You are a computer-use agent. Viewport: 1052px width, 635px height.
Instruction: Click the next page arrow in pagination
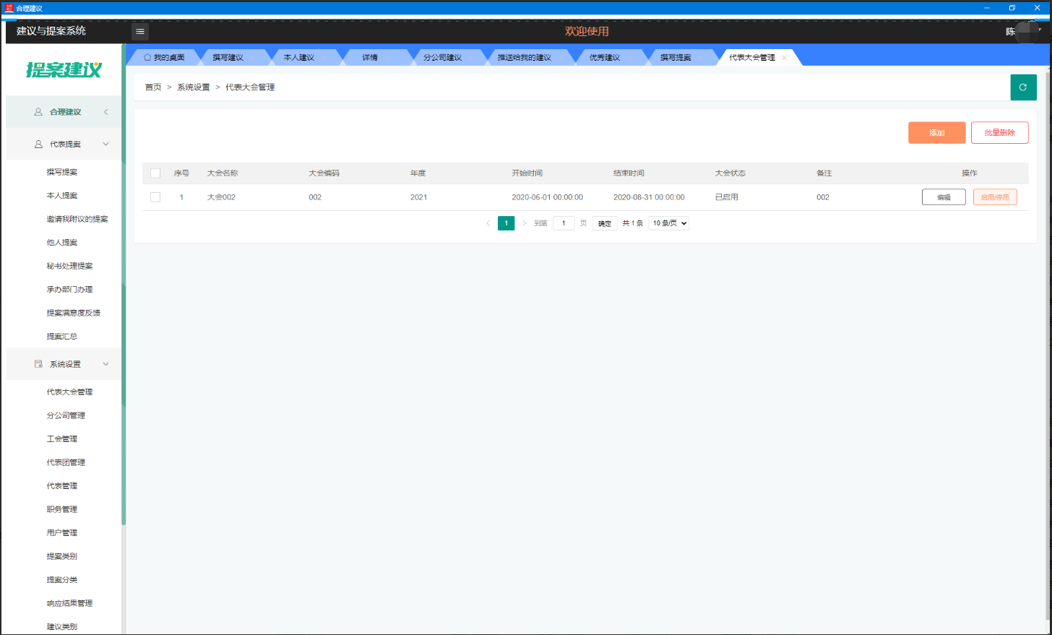[x=524, y=223]
